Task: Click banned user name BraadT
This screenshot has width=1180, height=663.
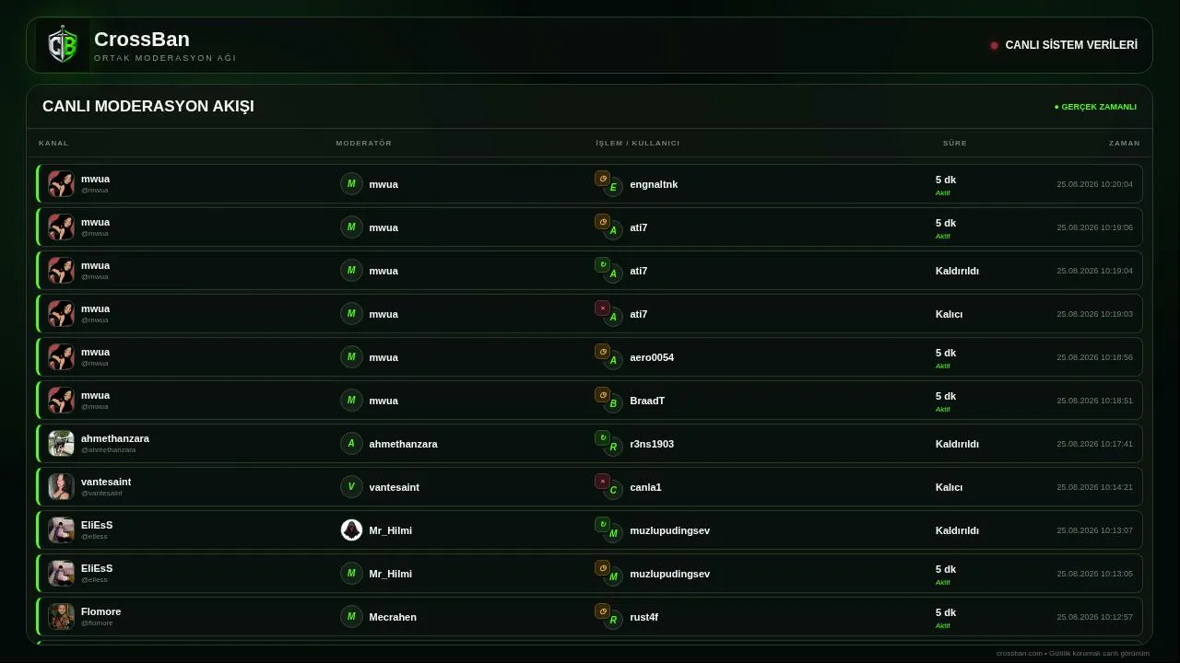Action: pos(647,401)
